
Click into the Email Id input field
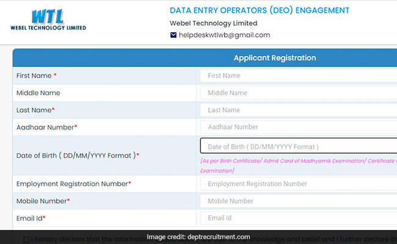(x=298, y=218)
